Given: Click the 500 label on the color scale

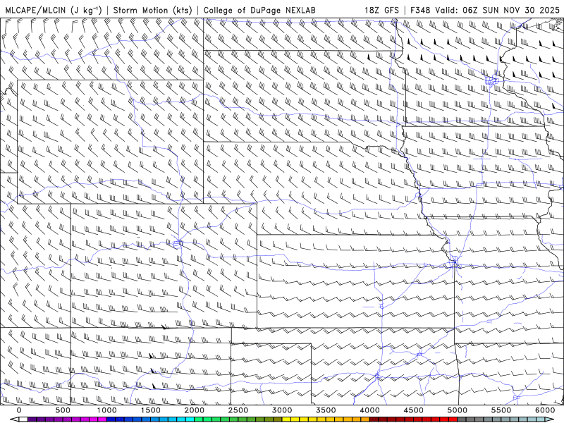Looking at the screenshot, I should tap(63, 410).
